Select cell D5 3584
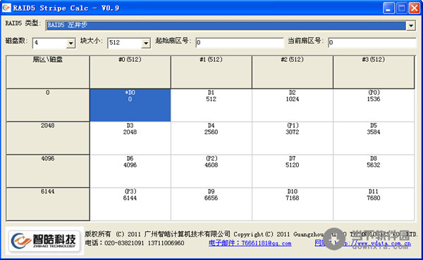This screenshot has height=260, width=423. point(374,138)
